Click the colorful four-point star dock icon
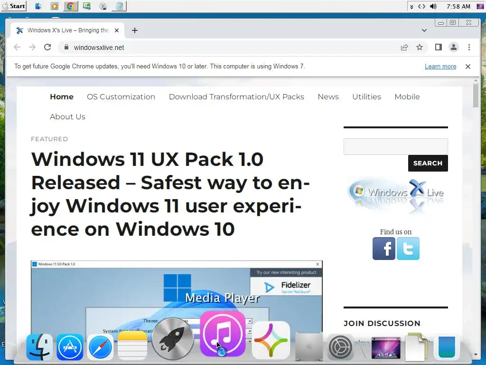 (x=271, y=340)
